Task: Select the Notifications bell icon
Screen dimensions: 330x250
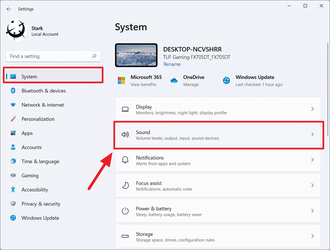Action: 125,160
